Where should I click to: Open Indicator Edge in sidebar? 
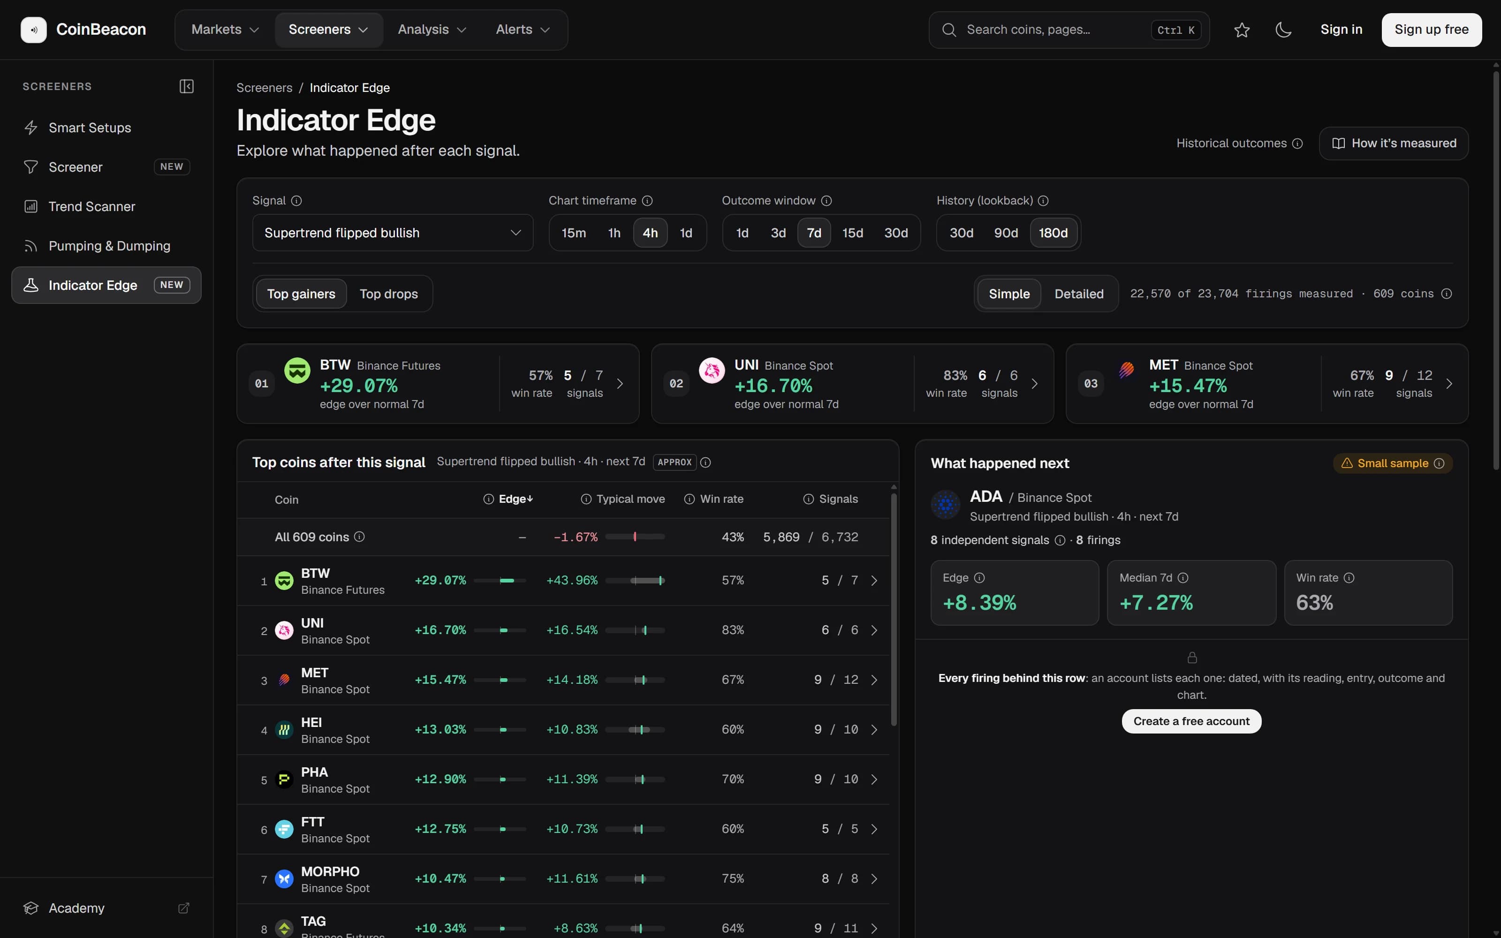106,285
